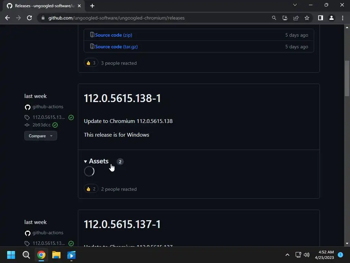Open github-actions profile for release 137-1

(x=48, y=233)
